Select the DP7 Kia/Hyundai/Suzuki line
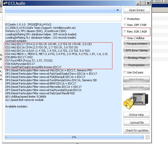 44,90
